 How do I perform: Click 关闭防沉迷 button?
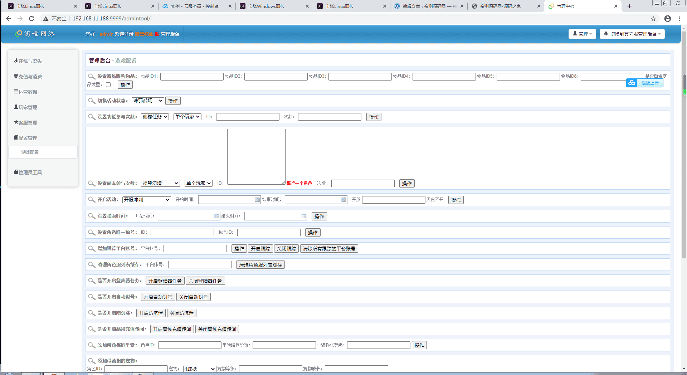182,313
